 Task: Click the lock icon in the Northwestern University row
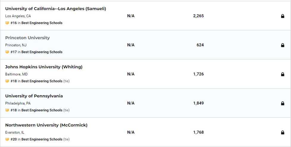tap(283, 132)
